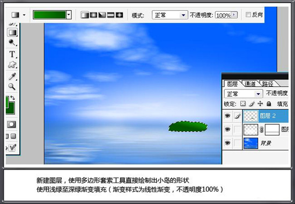Toggle lock all padlock icon
295x204 pixels.
click(269, 103)
